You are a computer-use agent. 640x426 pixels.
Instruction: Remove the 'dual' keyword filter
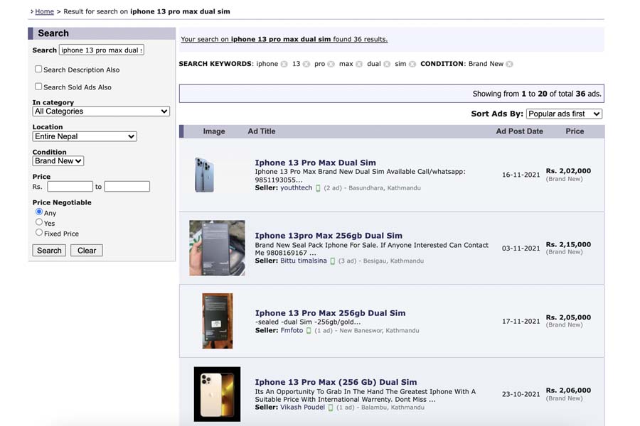pos(387,65)
